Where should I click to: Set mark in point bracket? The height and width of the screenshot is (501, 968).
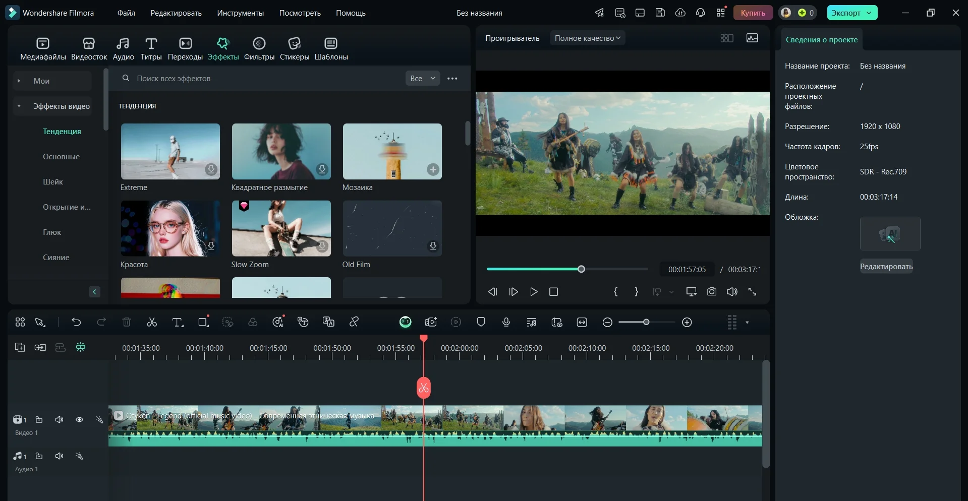click(615, 292)
